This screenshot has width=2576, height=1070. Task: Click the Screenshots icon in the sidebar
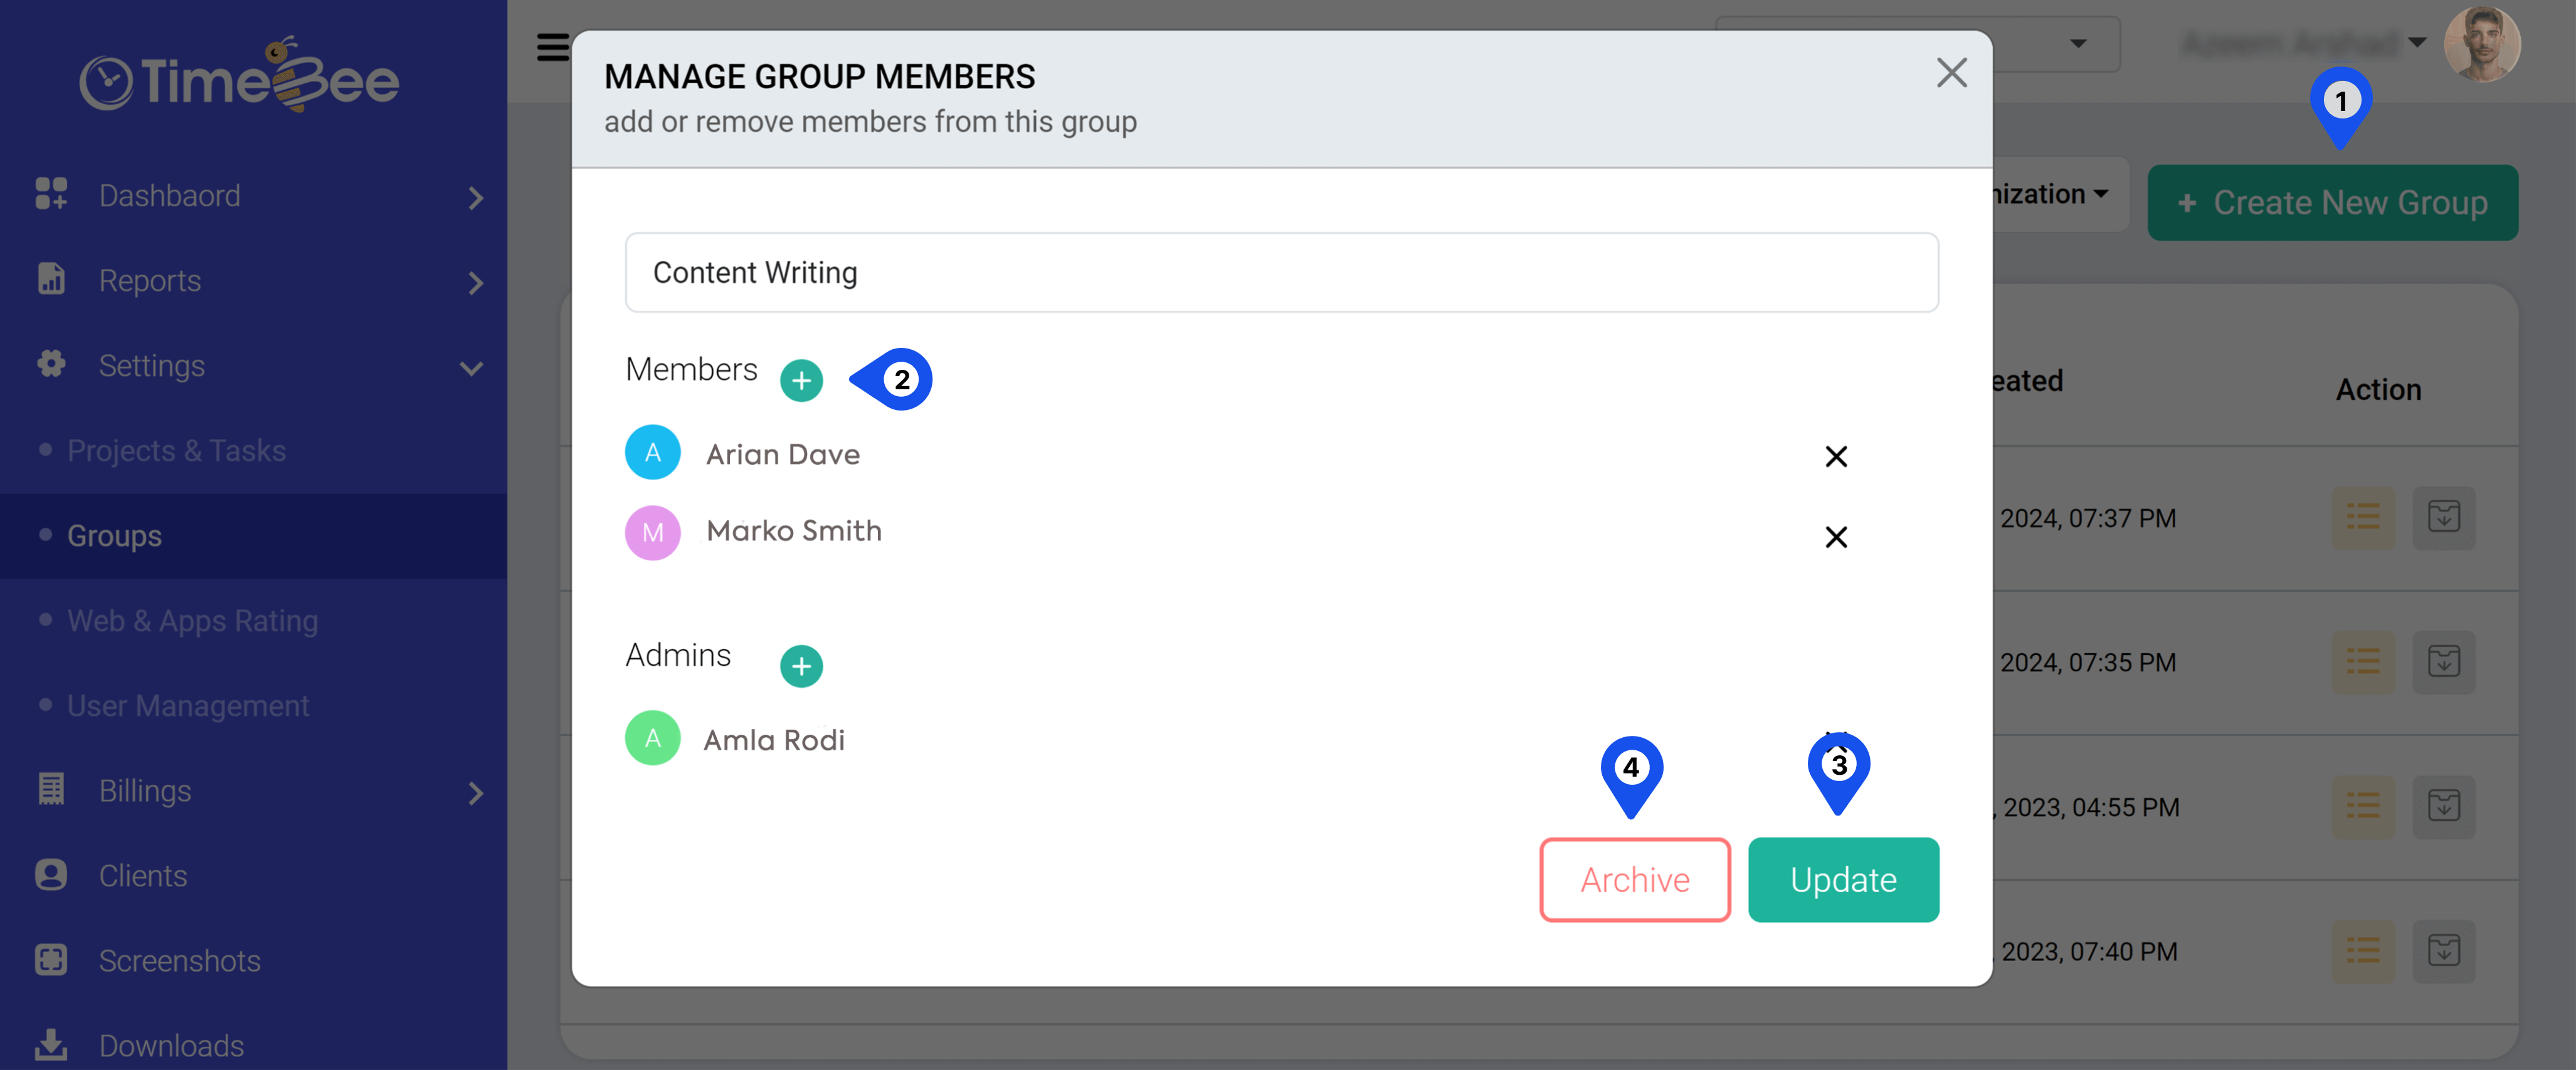point(51,960)
